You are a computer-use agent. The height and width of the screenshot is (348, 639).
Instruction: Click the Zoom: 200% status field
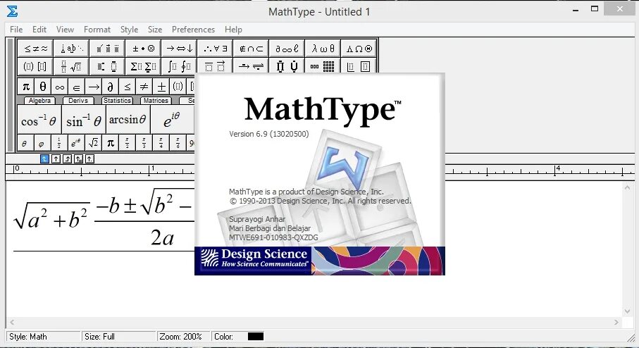point(184,337)
